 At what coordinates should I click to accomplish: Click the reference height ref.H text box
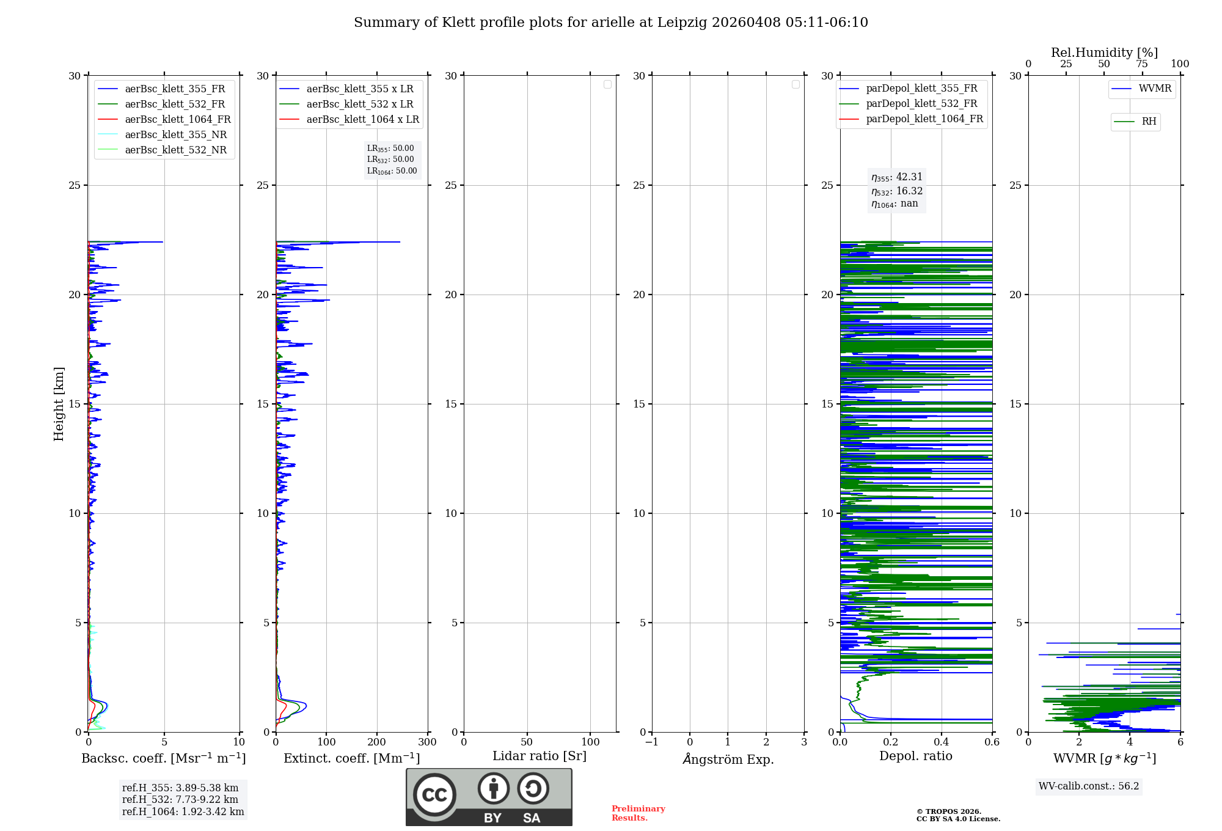coord(183,799)
